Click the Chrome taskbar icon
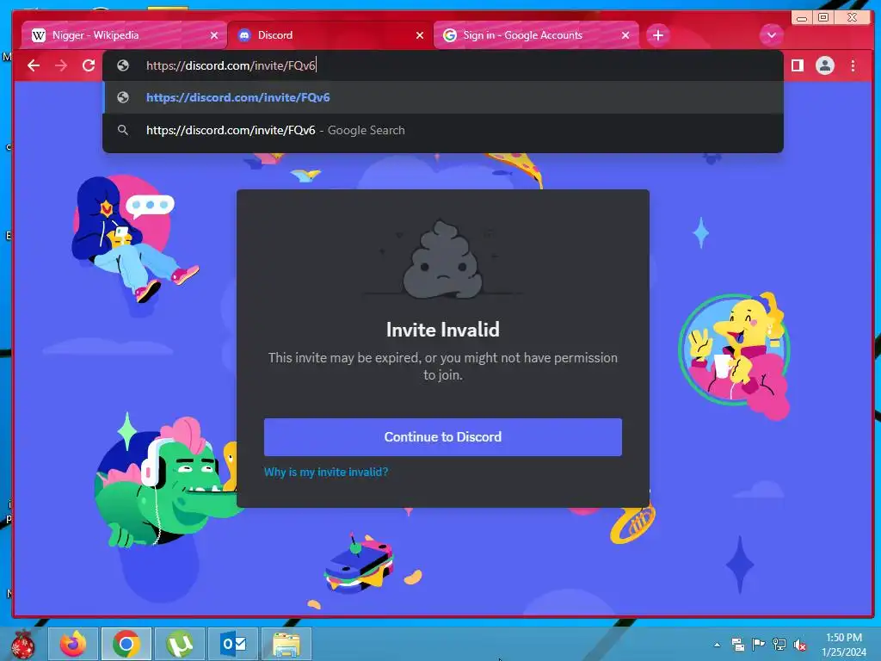 (126, 644)
